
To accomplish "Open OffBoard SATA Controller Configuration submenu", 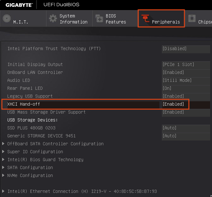I will [55, 144].
